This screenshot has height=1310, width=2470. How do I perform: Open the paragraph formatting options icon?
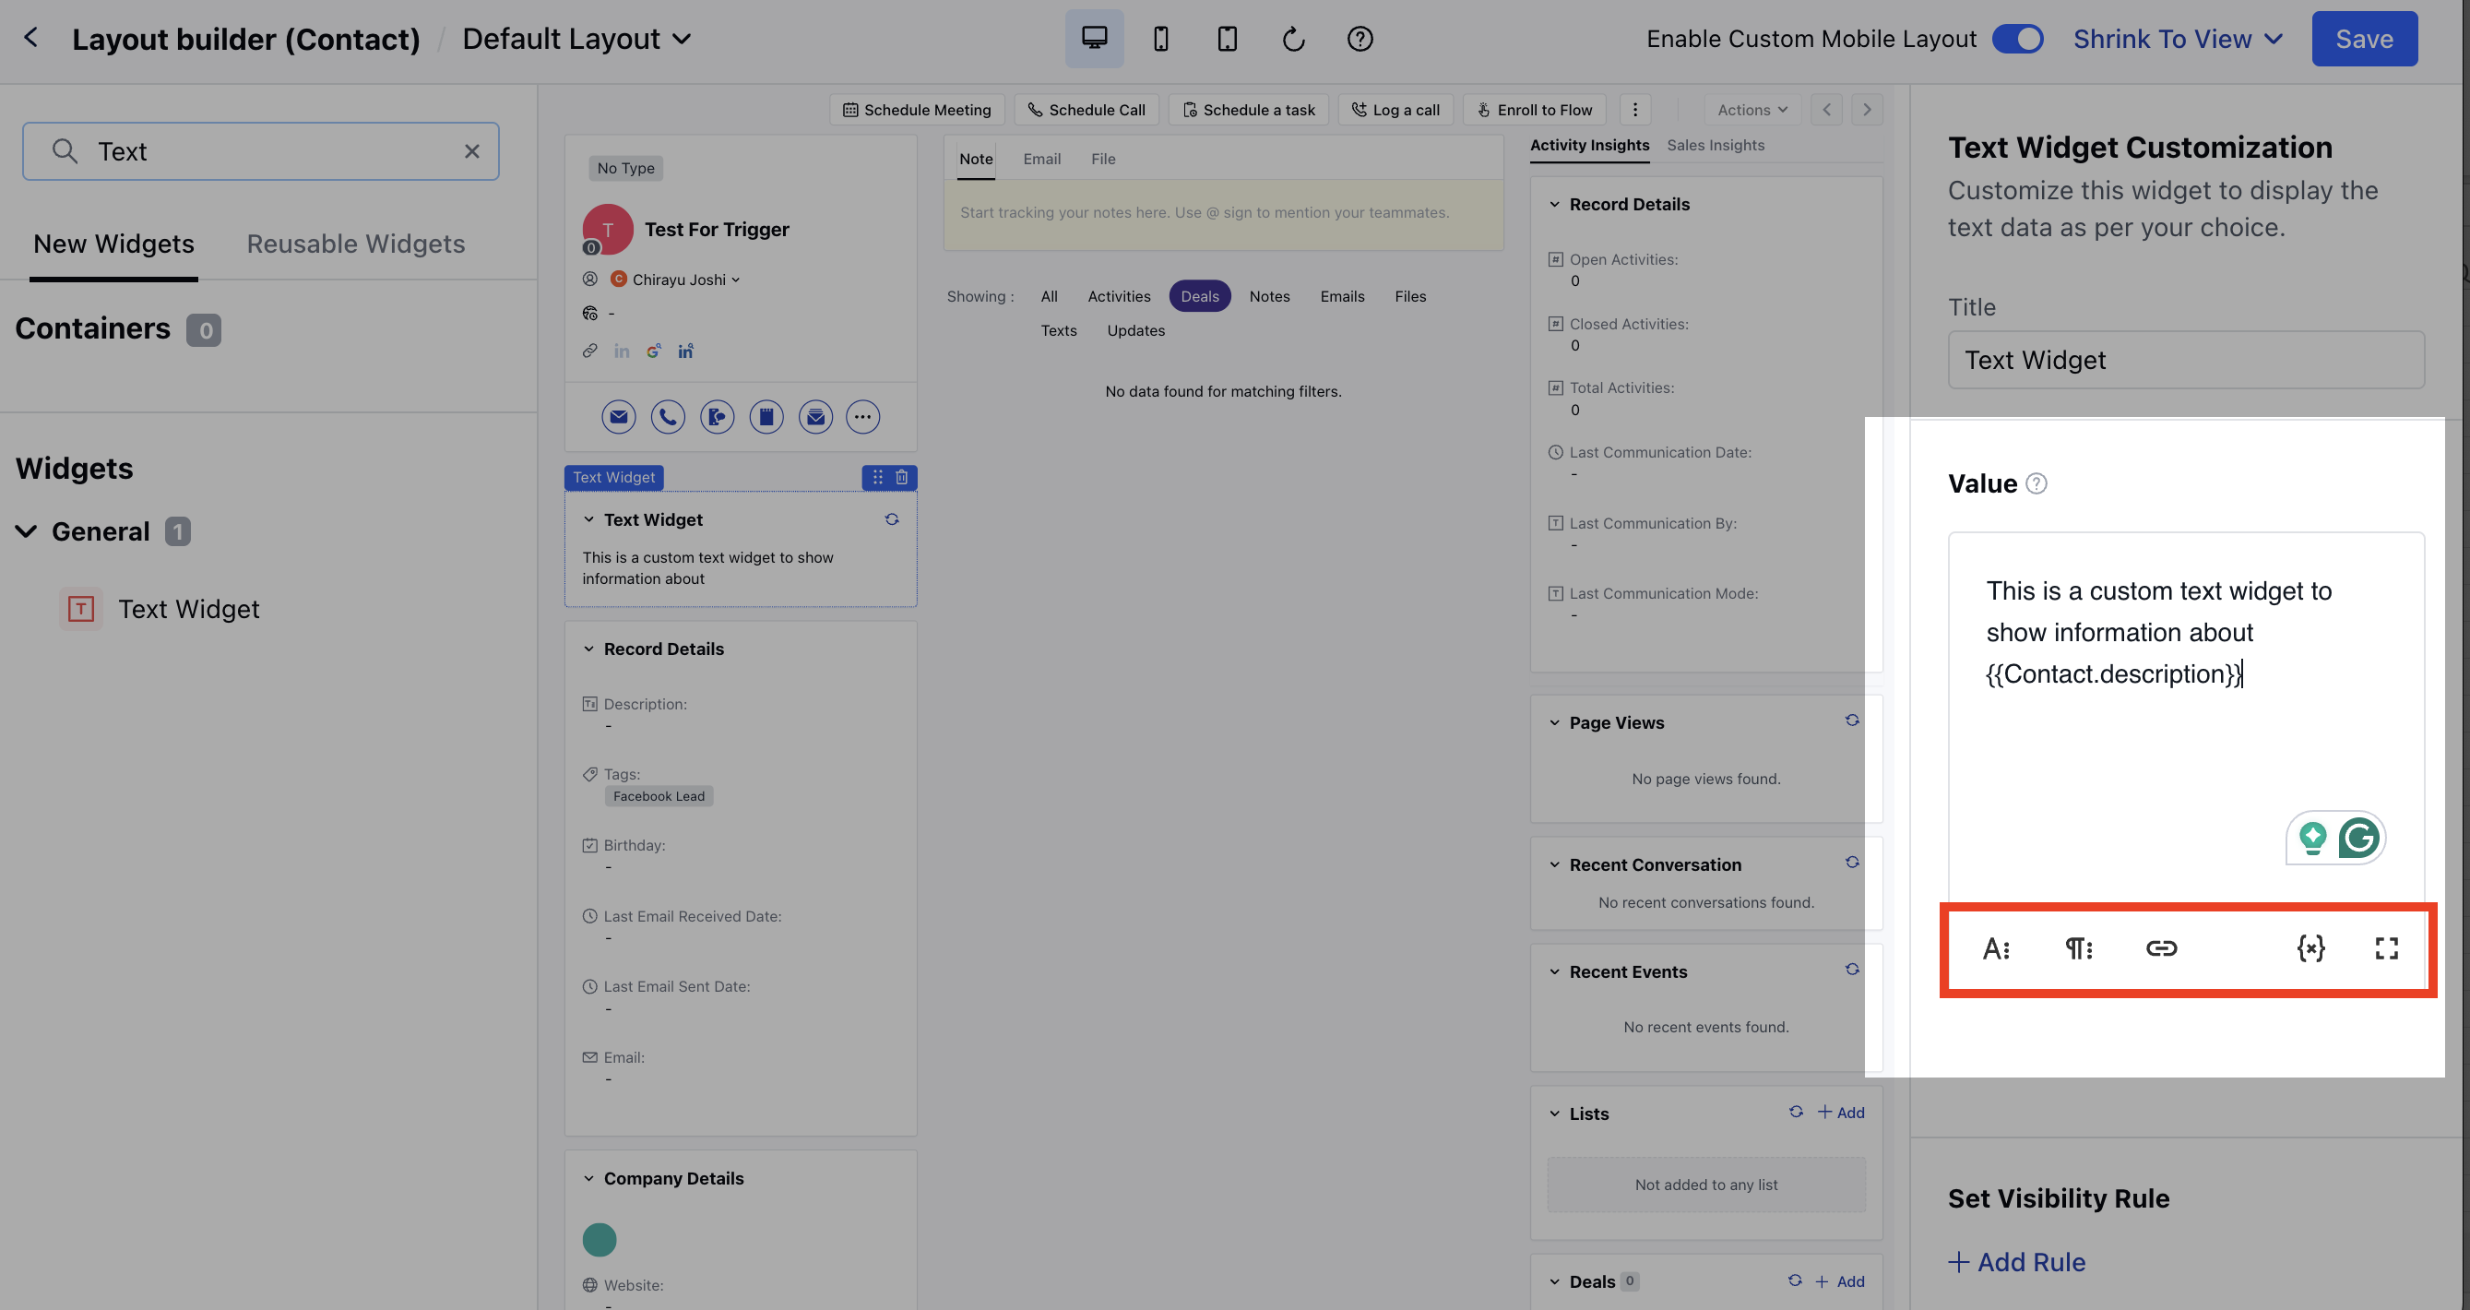2078,948
